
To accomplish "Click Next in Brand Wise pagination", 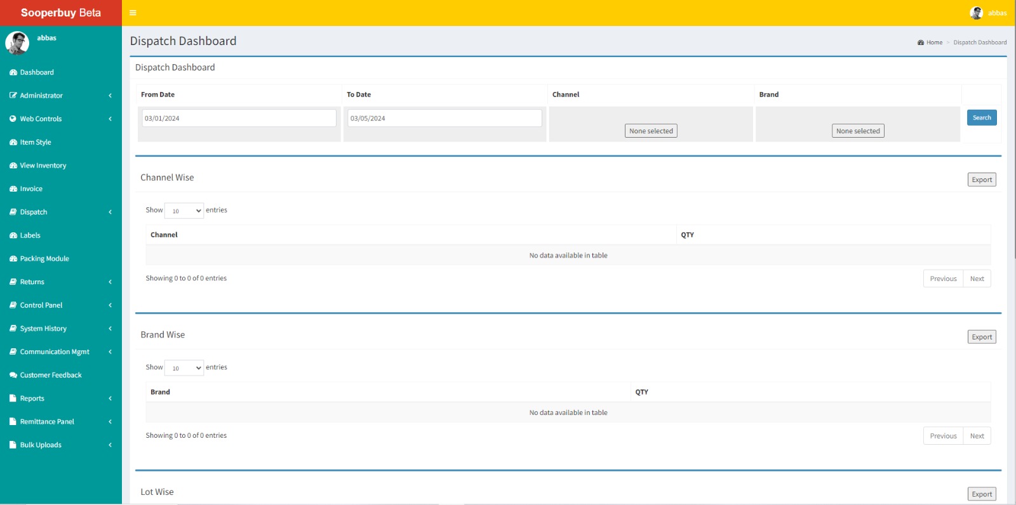I will pos(977,436).
